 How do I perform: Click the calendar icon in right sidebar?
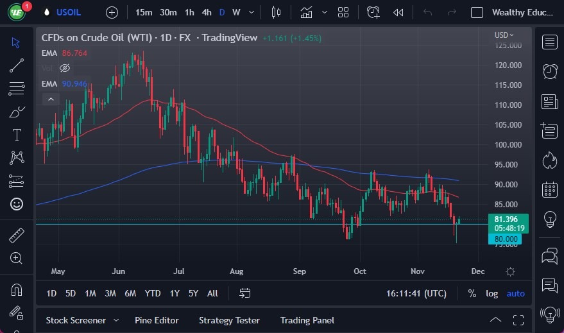point(549,189)
